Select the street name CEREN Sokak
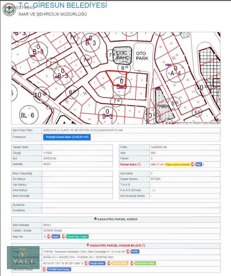 tap(52, 230)
